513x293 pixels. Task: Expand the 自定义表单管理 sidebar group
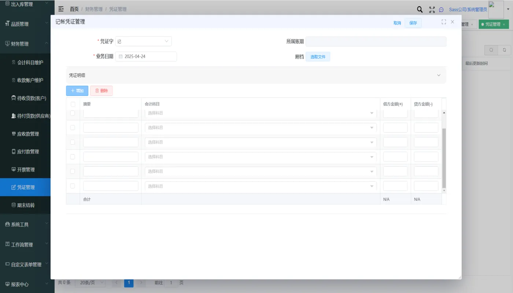tap(25, 264)
